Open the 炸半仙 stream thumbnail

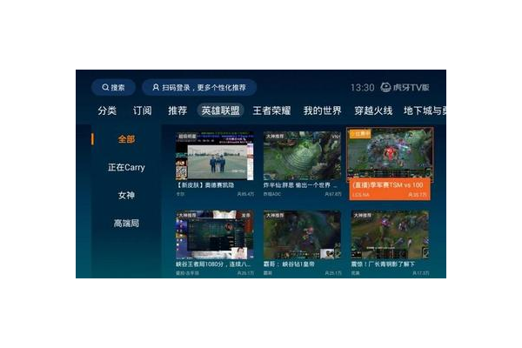(x=302, y=156)
